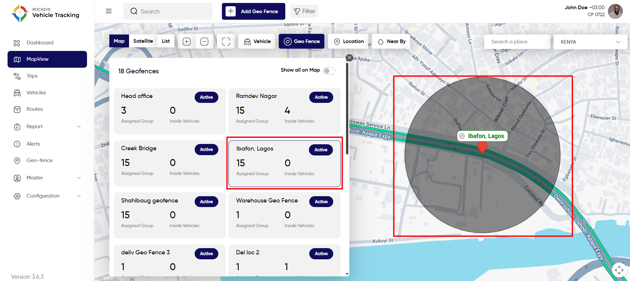Switch to Satellite view tab
The width and height of the screenshot is (630, 281).
[143, 41]
